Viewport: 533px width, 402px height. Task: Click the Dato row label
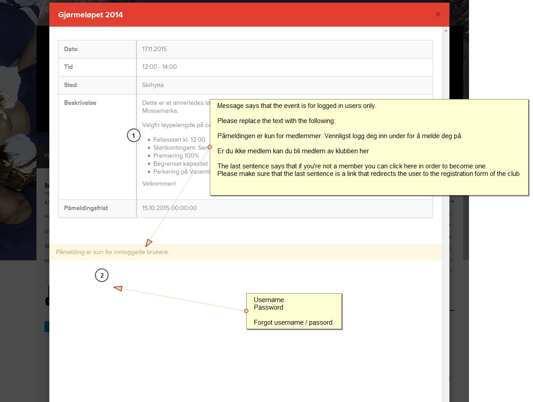[71, 49]
